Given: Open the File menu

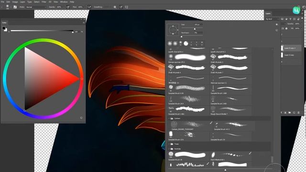Looking at the screenshot, I should point(2,2).
